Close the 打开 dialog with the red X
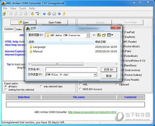Screen dimensions: 155x126 pyautogui.click(x=116, y=27)
